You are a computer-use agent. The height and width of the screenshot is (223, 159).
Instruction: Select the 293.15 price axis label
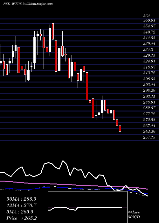pos(149,97)
